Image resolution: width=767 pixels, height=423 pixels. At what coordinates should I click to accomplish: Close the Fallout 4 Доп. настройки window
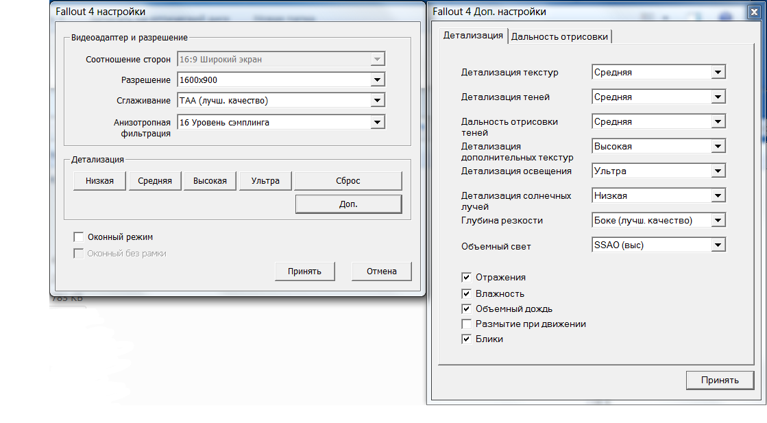[x=754, y=12]
